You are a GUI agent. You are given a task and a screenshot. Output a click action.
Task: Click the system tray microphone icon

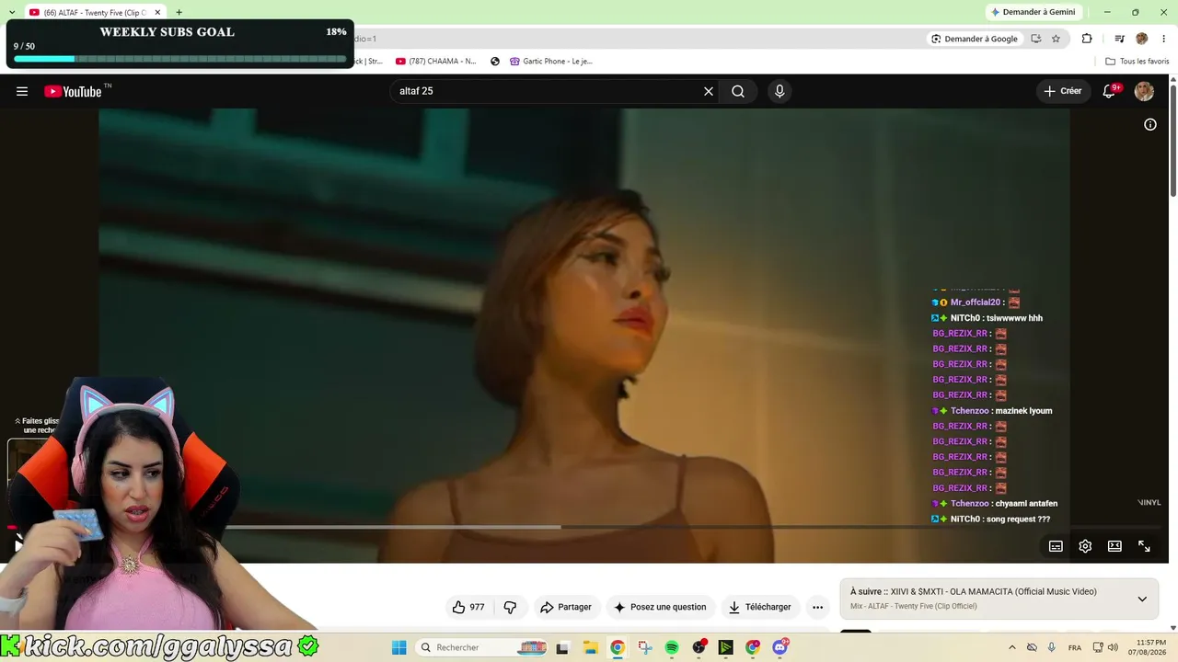(x=1052, y=647)
